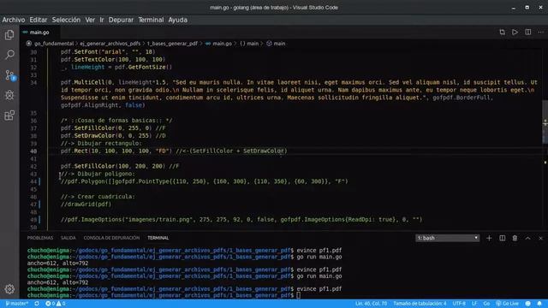Click the master branch indicator

tap(17, 304)
